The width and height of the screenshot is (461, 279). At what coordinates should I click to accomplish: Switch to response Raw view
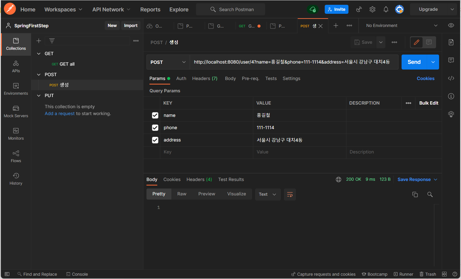[x=182, y=194]
